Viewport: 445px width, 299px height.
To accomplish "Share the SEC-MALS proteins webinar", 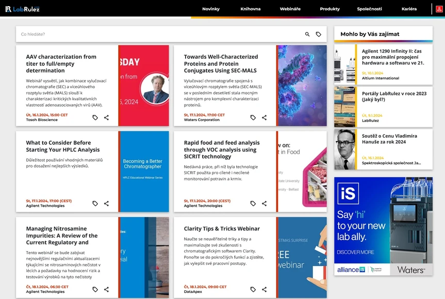I will tap(264, 118).
